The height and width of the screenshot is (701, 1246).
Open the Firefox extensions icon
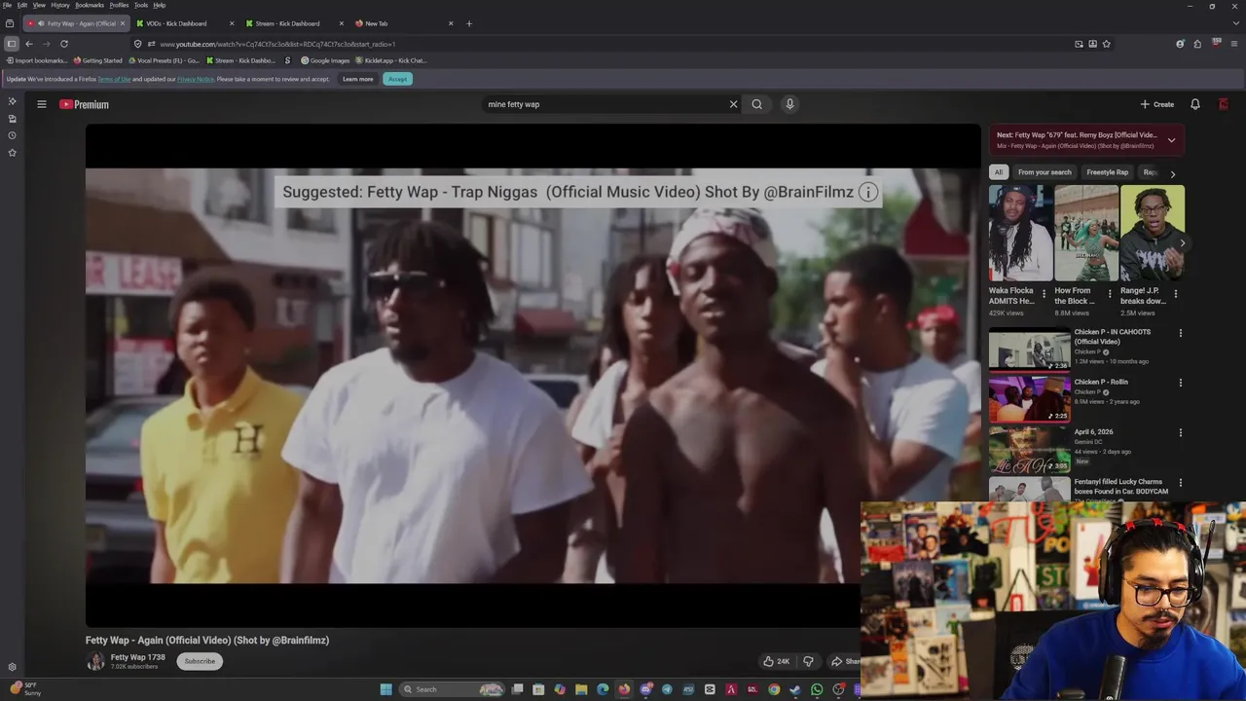pyautogui.click(x=1197, y=44)
